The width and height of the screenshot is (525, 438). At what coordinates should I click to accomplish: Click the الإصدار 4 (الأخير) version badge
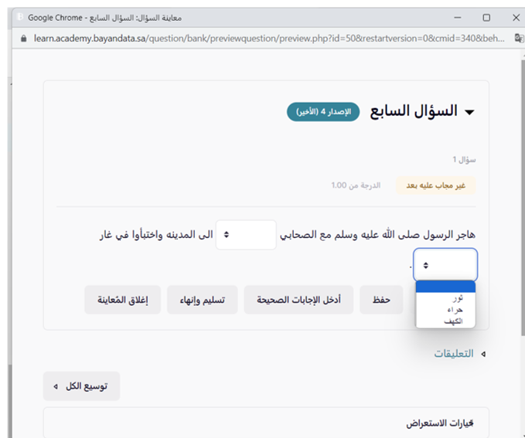pyautogui.click(x=323, y=112)
